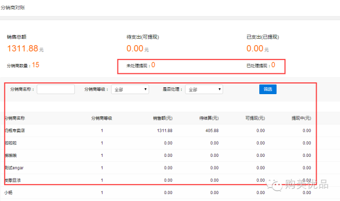Select the 测试engar distributor row name
This screenshot has height=201, width=340.
pyautogui.click(x=14, y=168)
